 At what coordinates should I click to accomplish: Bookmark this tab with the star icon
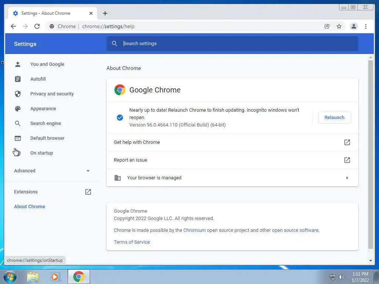point(339,26)
